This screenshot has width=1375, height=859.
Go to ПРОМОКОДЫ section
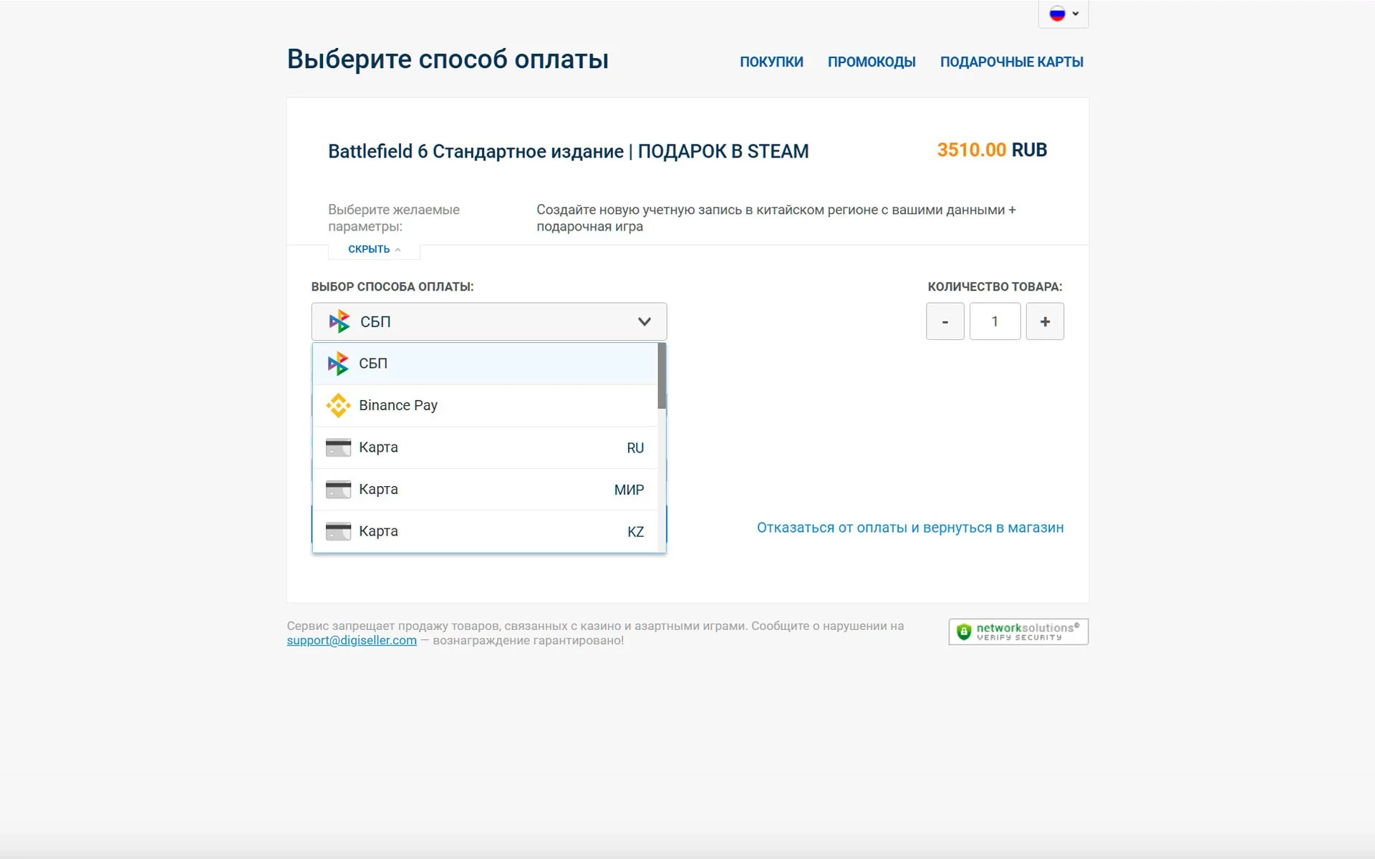[x=872, y=62]
